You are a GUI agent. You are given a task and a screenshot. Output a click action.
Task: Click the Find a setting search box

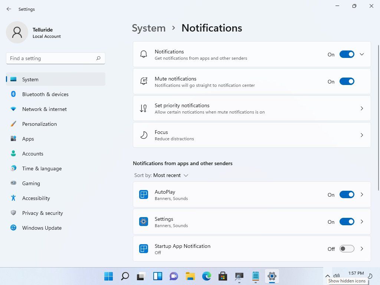(56, 58)
